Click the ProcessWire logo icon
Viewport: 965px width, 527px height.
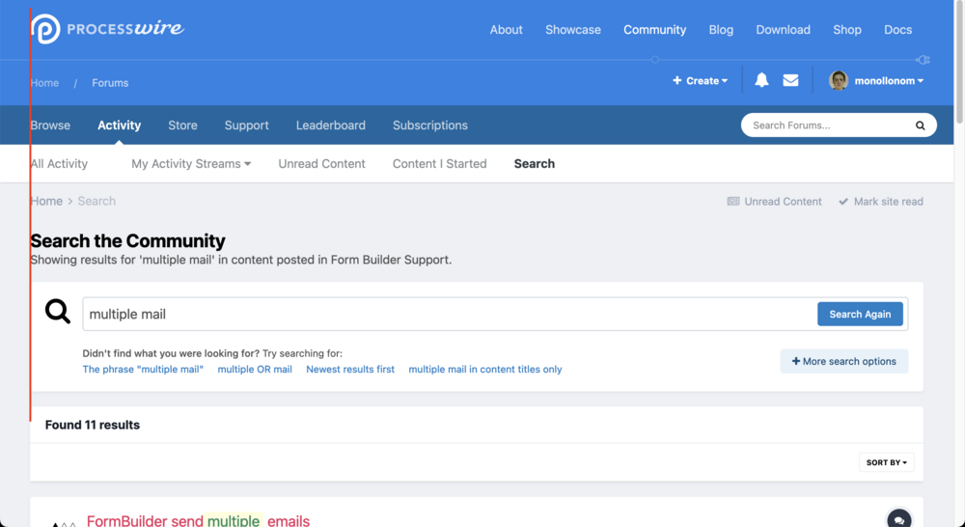pos(45,29)
